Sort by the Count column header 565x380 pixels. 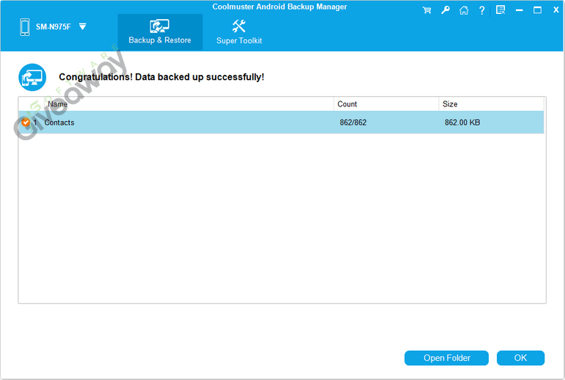pyautogui.click(x=386, y=104)
